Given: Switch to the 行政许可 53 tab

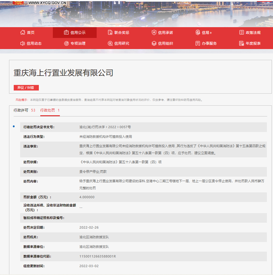Looking at the screenshot, I should click(x=25, y=110).
